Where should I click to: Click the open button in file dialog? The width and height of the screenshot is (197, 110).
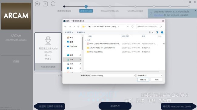point(143,80)
